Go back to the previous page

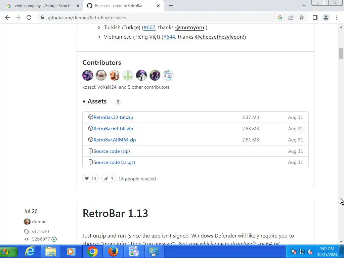(x=7, y=17)
